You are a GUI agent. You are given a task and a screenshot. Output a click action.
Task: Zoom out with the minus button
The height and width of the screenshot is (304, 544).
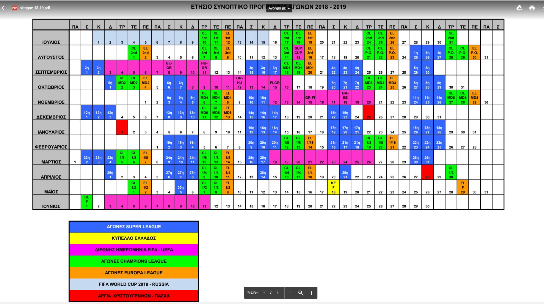coord(290,293)
